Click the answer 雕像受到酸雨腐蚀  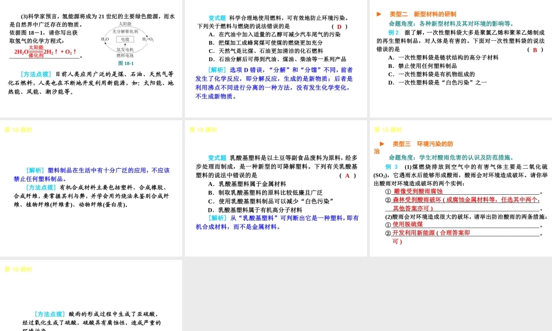(418, 191)
